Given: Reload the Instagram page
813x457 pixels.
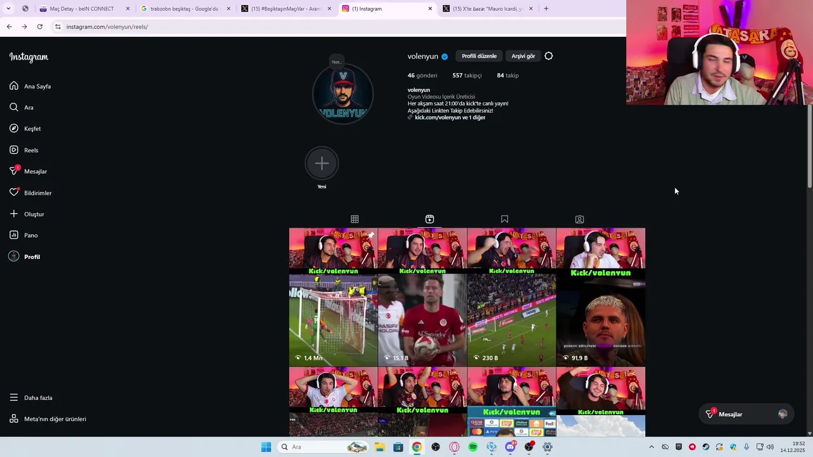Looking at the screenshot, I should coord(39,27).
